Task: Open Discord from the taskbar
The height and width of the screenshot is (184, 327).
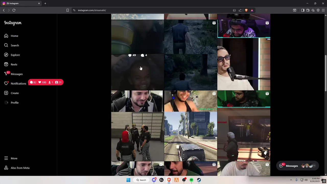Action: click(154, 180)
